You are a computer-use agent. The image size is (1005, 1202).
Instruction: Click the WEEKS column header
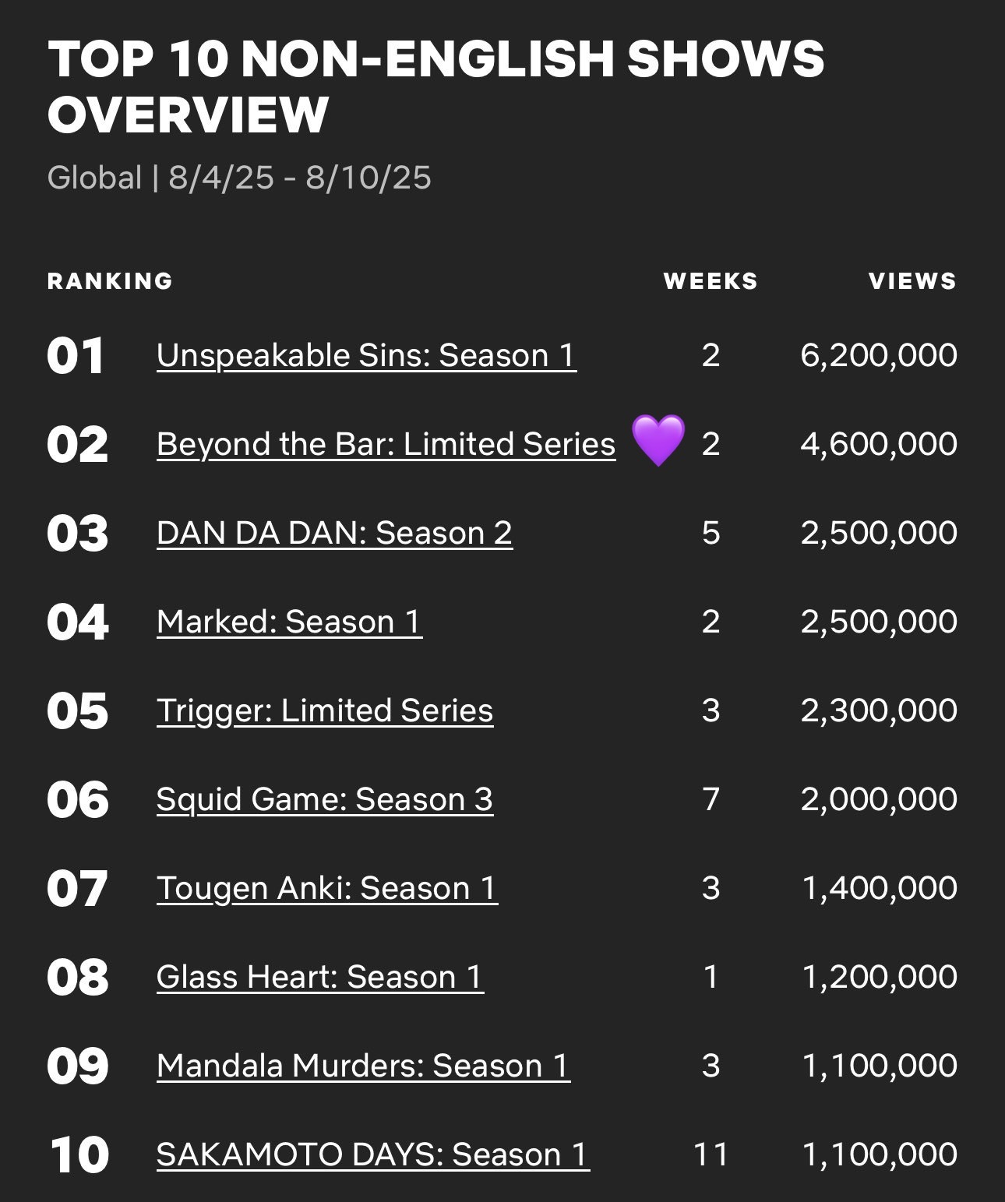(x=711, y=281)
